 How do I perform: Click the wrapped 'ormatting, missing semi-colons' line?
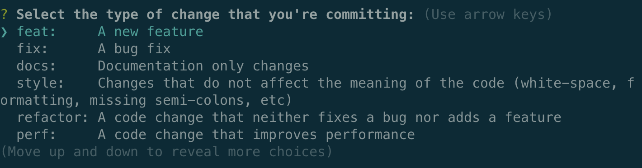pyautogui.click(x=146, y=100)
